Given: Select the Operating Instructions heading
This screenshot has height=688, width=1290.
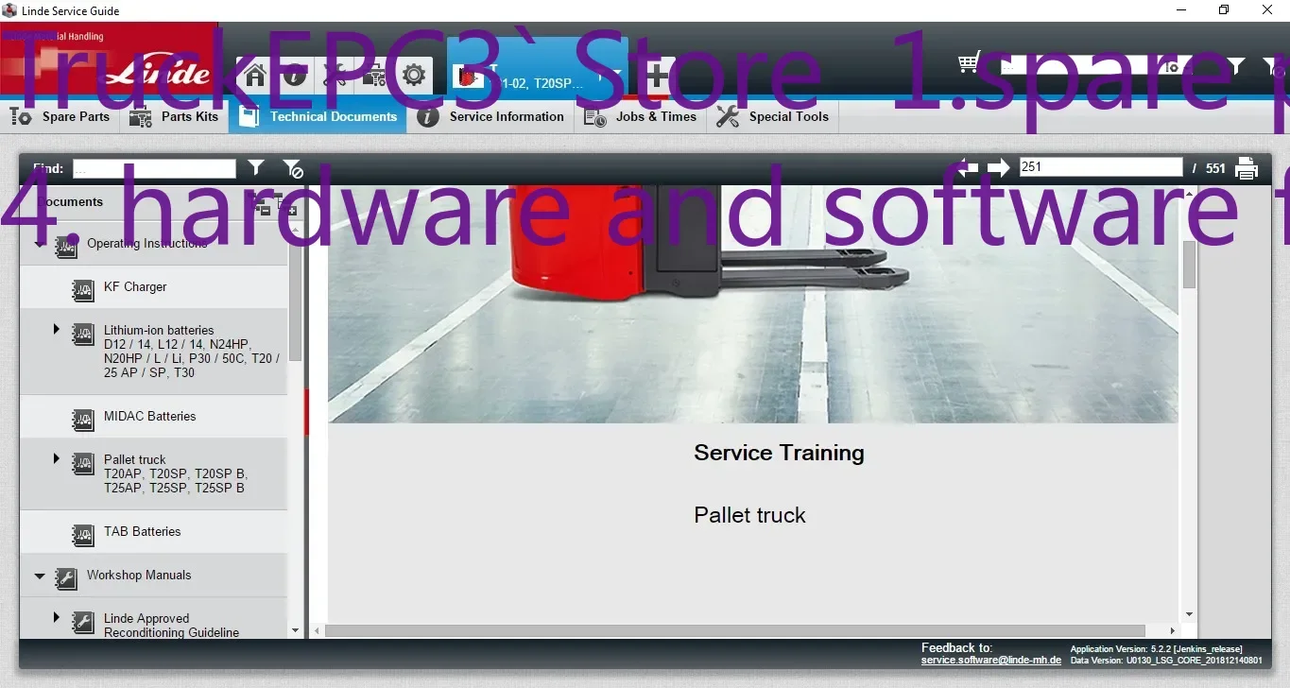Looking at the screenshot, I should pos(146,244).
